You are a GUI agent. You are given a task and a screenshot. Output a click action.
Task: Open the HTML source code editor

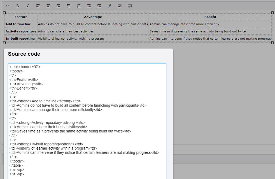click(7, 6)
